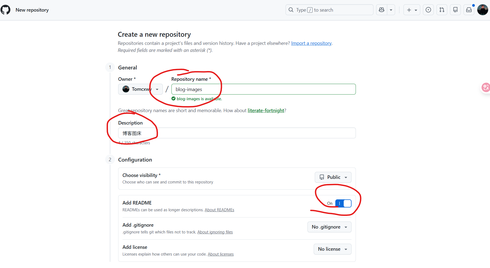
Task: Open the No .gitignore dropdown
Action: pos(329,227)
